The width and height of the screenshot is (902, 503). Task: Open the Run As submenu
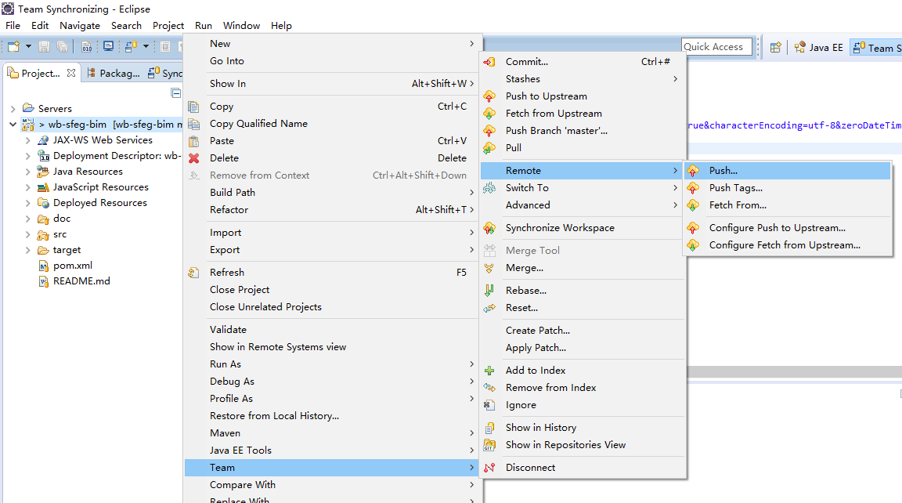point(331,364)
